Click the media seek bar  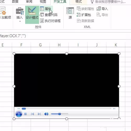click(67, 108)
